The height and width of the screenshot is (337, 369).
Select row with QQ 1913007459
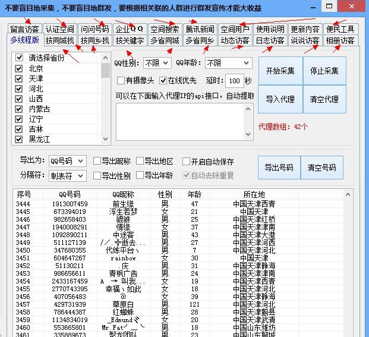tap(178, 204)
